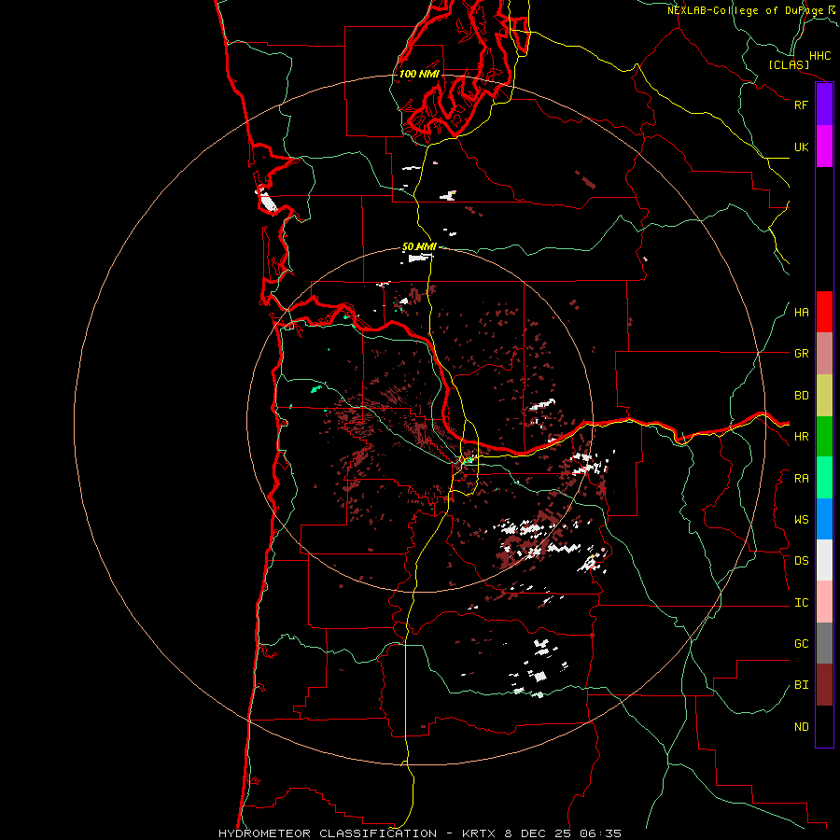Click the UK legend label
The image size is (840, 840).
pos(802,147)
